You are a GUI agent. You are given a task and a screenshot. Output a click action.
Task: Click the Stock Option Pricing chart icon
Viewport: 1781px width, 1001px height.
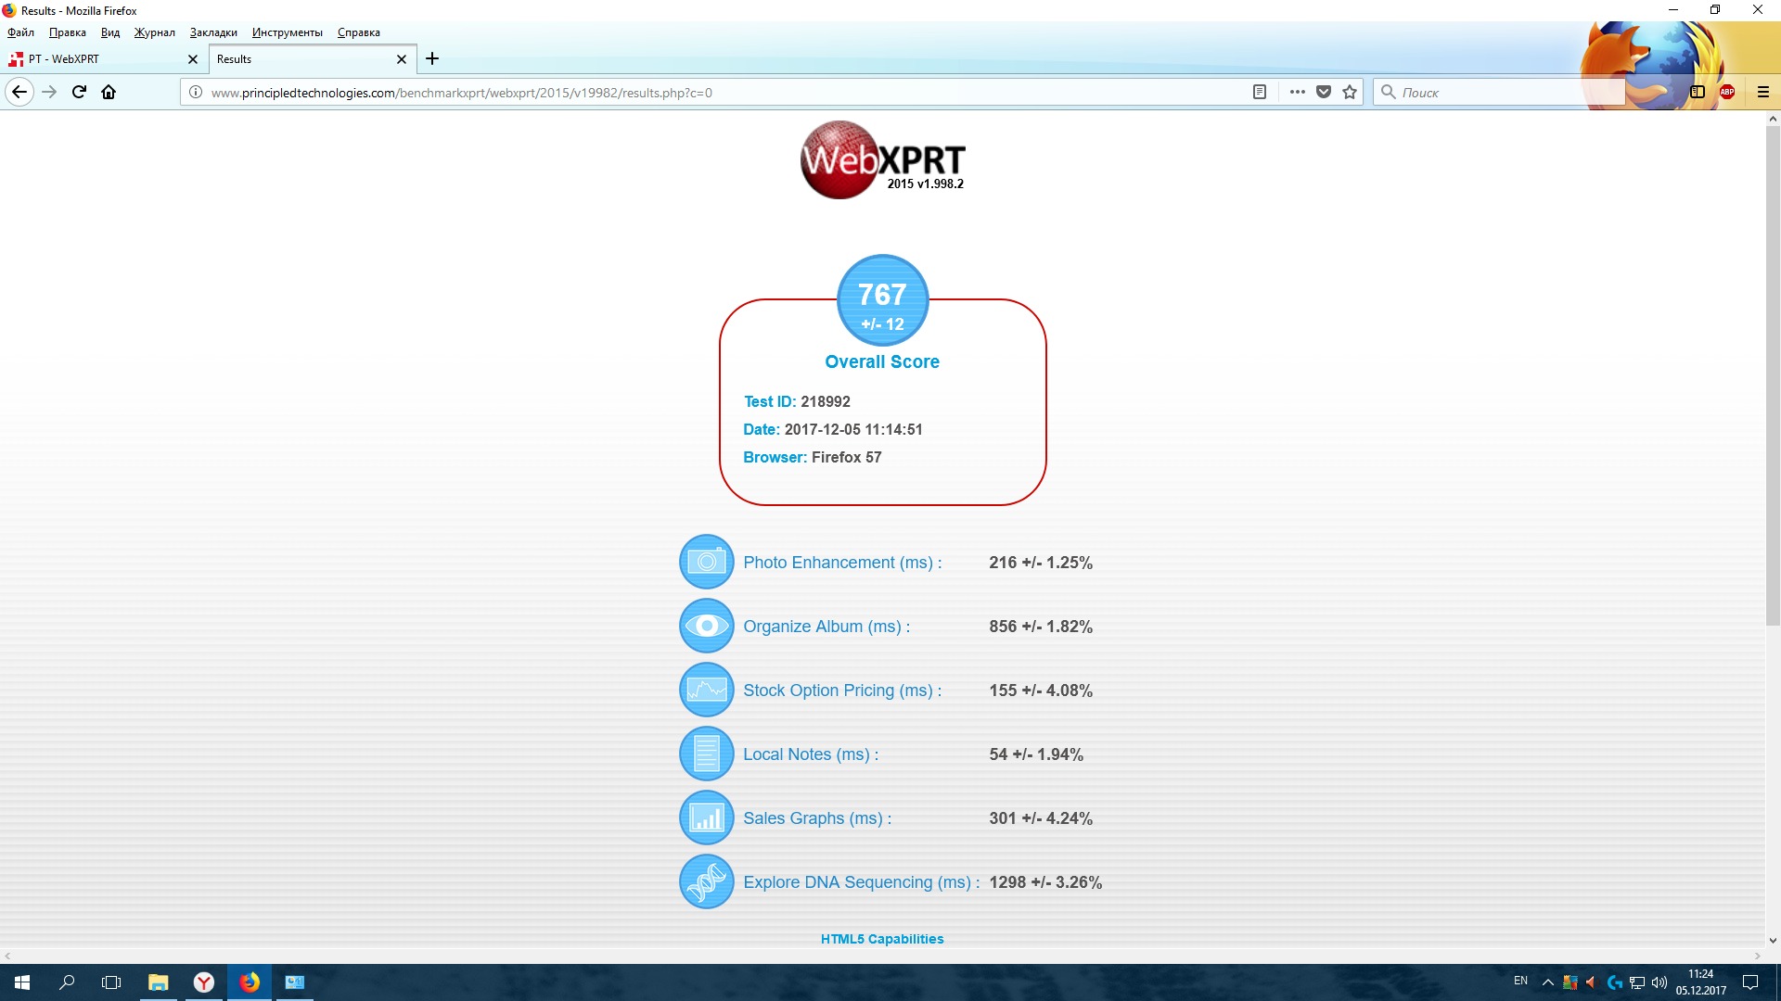(x=706, y=690)
